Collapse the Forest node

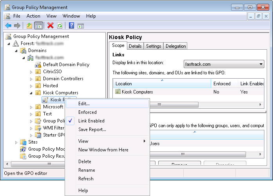click(x=9, y=44)
